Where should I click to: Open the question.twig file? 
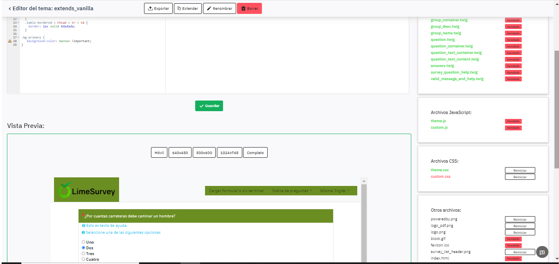pyautogui.click(x=442, y=40)
